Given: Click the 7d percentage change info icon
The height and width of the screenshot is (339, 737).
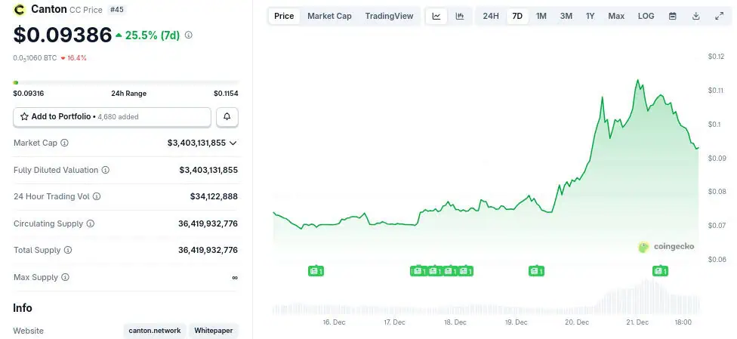Looking at the screenshot, I should tap(189, 35).
